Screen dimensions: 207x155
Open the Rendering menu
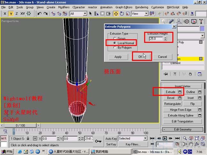pos(142,7)
